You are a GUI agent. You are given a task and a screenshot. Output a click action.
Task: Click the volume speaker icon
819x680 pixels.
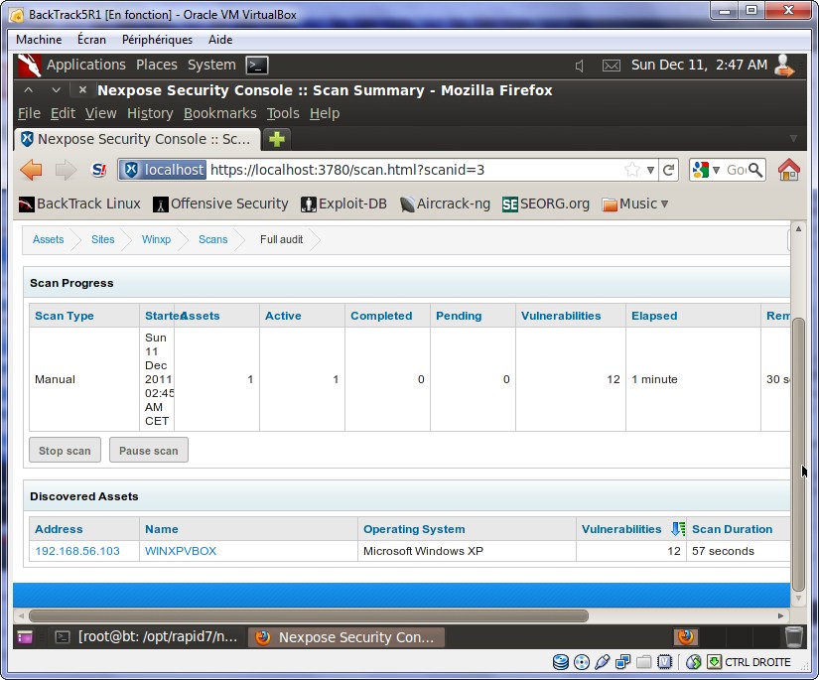(x=579, y=66)
